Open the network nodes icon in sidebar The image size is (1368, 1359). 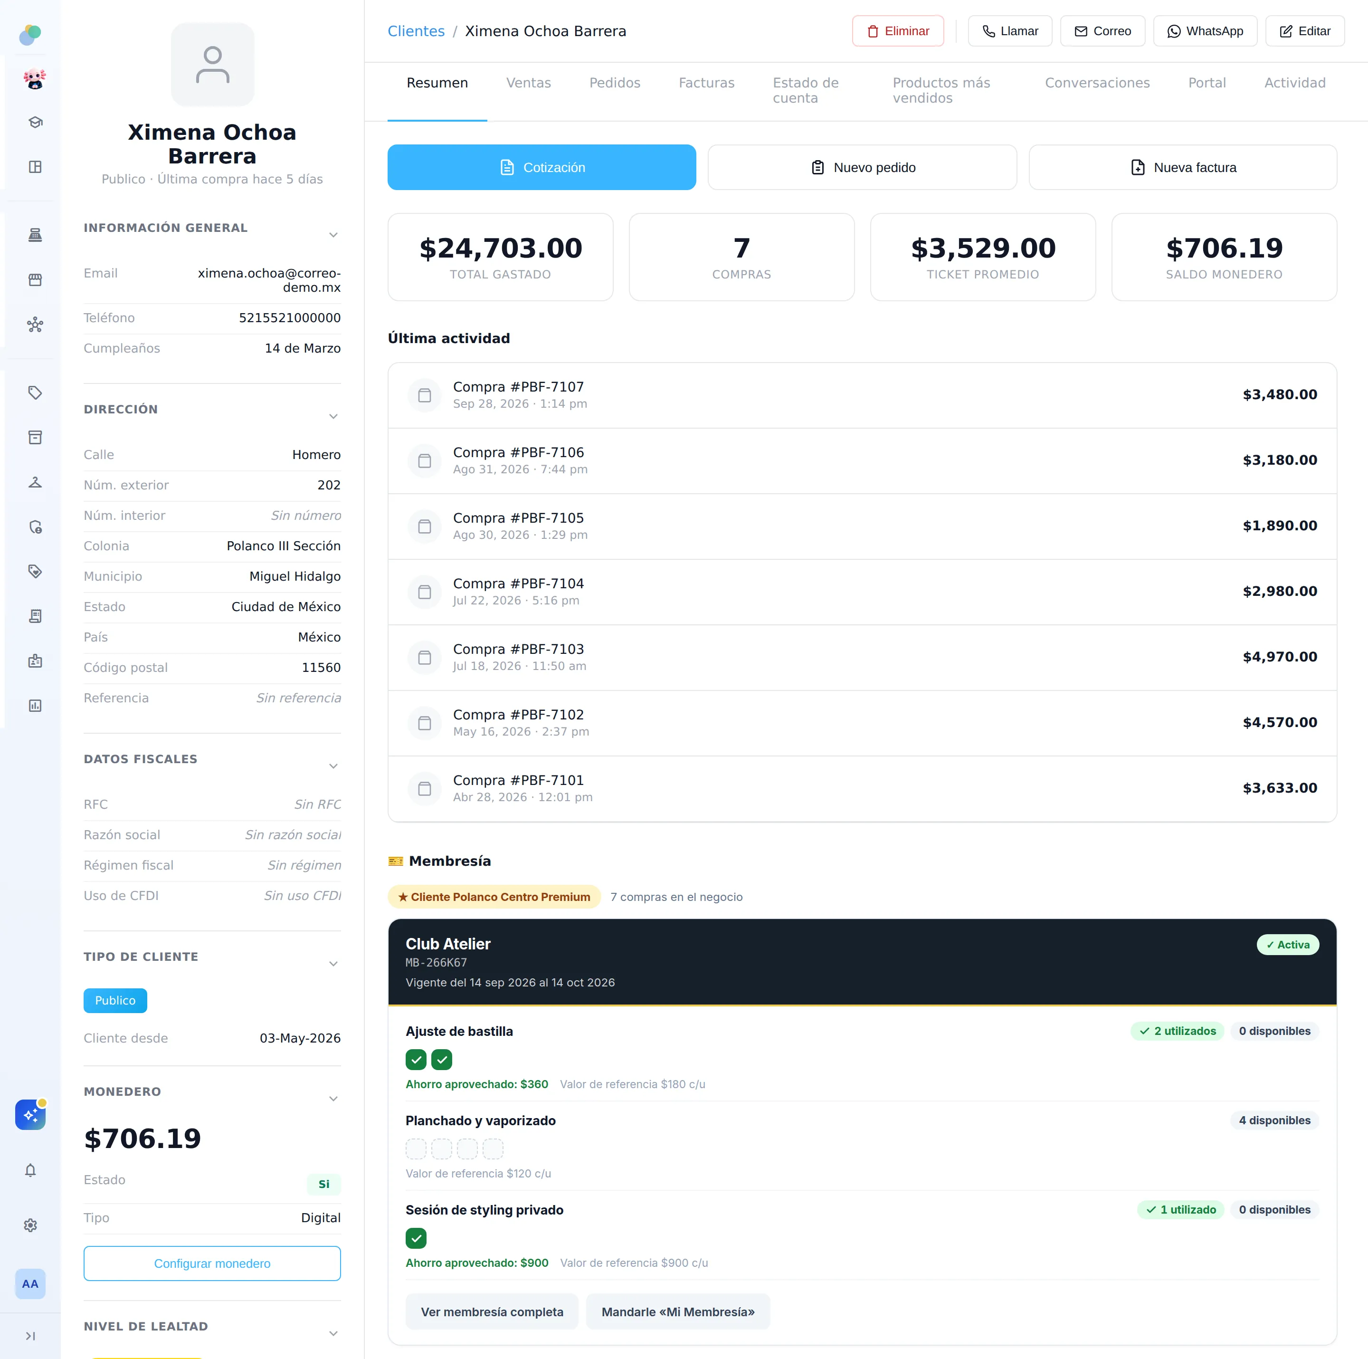35,325
